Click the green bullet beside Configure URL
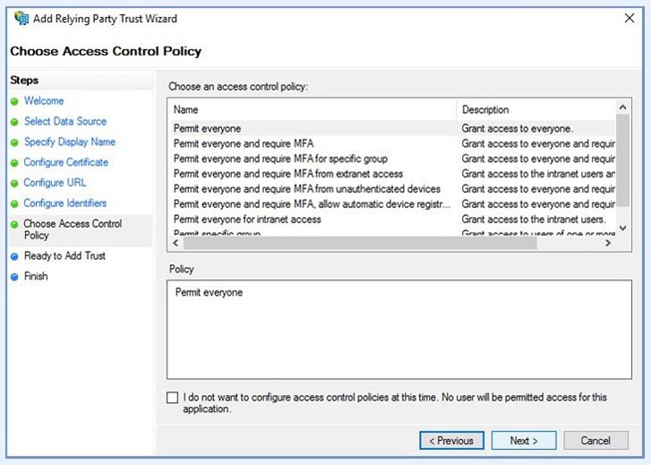This screenshot has height=465, width=651. 14,184
